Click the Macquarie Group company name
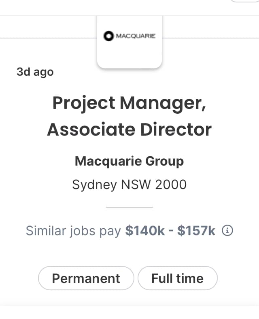 (x=129, y=161)
